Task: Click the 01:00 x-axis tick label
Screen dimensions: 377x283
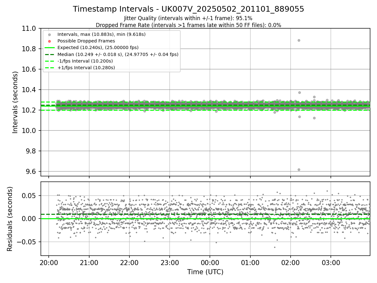Action: 250,262
